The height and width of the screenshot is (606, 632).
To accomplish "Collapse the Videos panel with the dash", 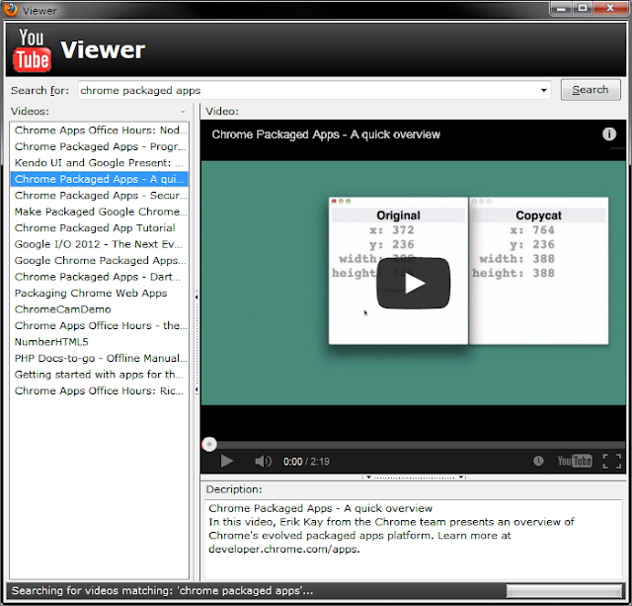I will pyautogui.click(x=183, y=112).
